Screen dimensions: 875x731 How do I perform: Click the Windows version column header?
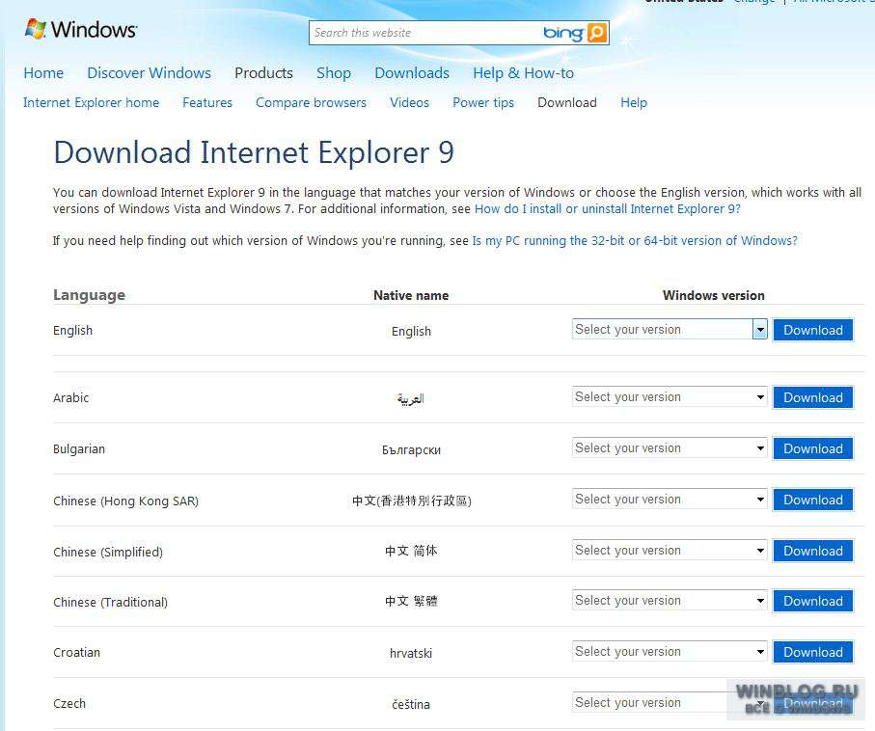click(x=714, y=296)
